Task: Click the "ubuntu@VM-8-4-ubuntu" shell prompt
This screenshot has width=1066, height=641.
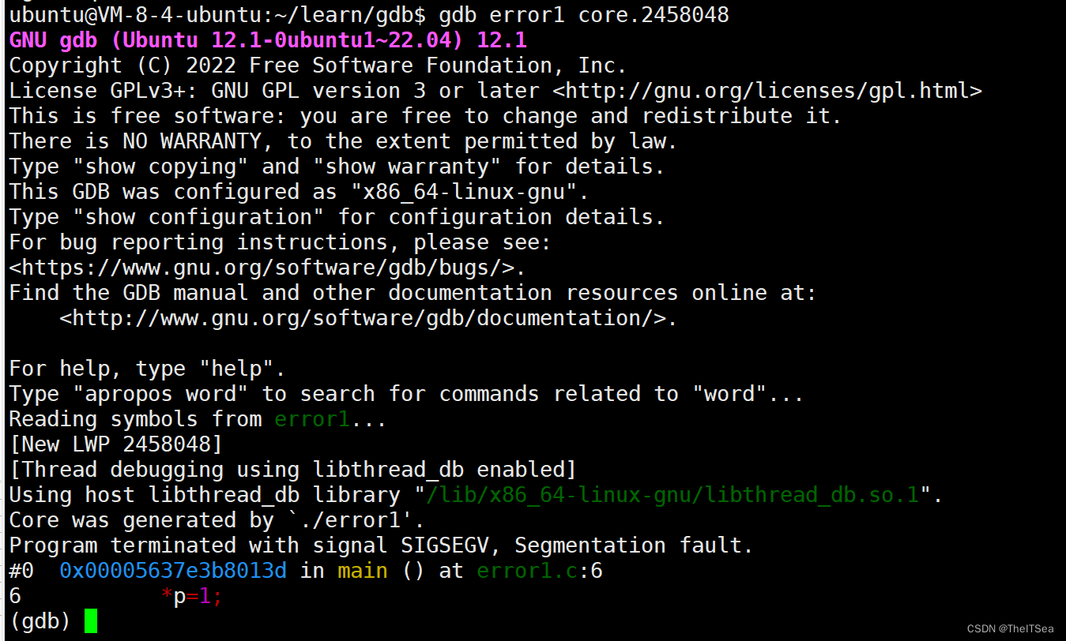Action: (x=217, y=14)
